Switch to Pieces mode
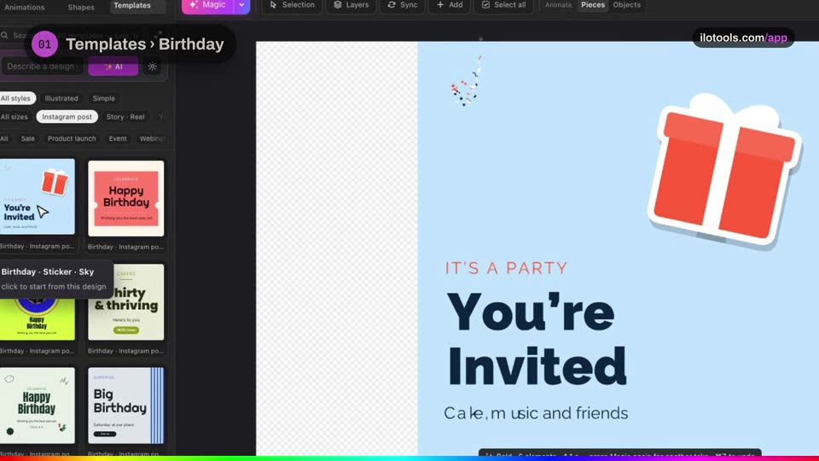The width and height of the screenshot is (819, 461). (x=593, y=5)
